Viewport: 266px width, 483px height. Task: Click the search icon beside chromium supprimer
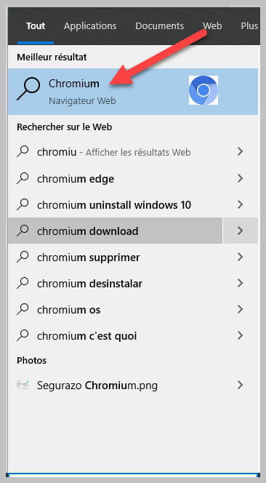click(x=23, y=257)
